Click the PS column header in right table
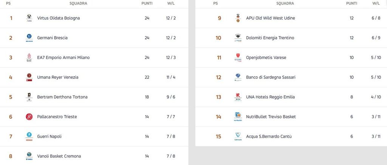The height and width of the screenshot is (165, 387). (x=215, y=3)
